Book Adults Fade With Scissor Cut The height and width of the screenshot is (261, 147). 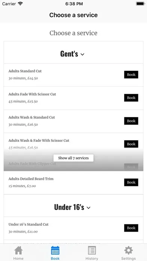[131, 98]
